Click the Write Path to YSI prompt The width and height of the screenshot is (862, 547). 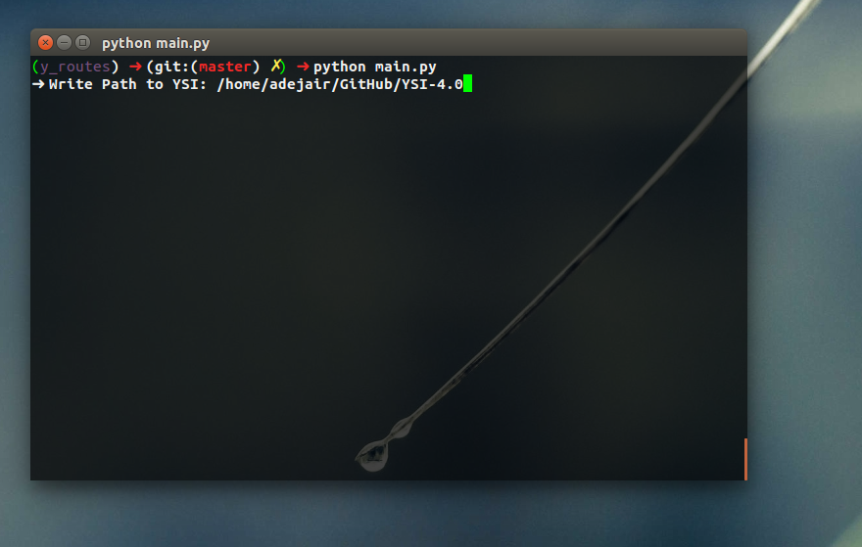click(x=127, y=84)
